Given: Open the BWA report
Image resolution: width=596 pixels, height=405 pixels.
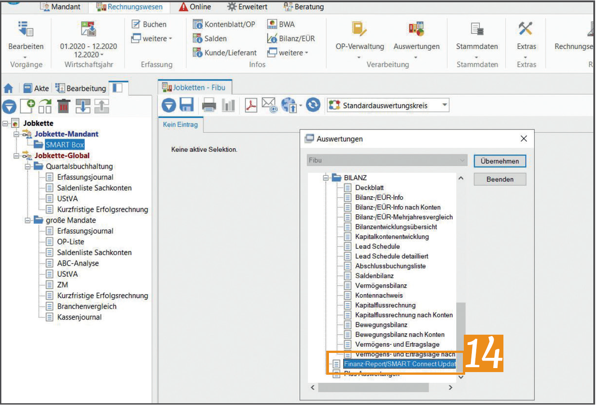Looking at the screenshot, I should 281,24.
